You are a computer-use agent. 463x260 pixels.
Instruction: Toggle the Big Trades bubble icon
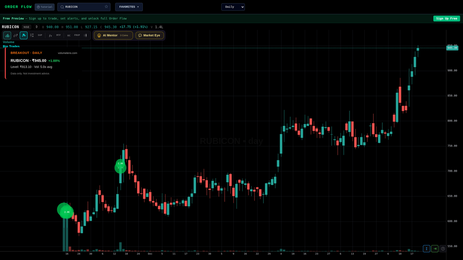point(24,35)
